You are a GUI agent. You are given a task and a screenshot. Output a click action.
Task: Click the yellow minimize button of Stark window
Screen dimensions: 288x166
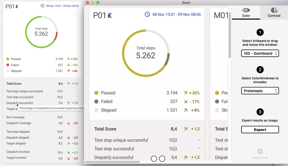[x=93, y=3]
